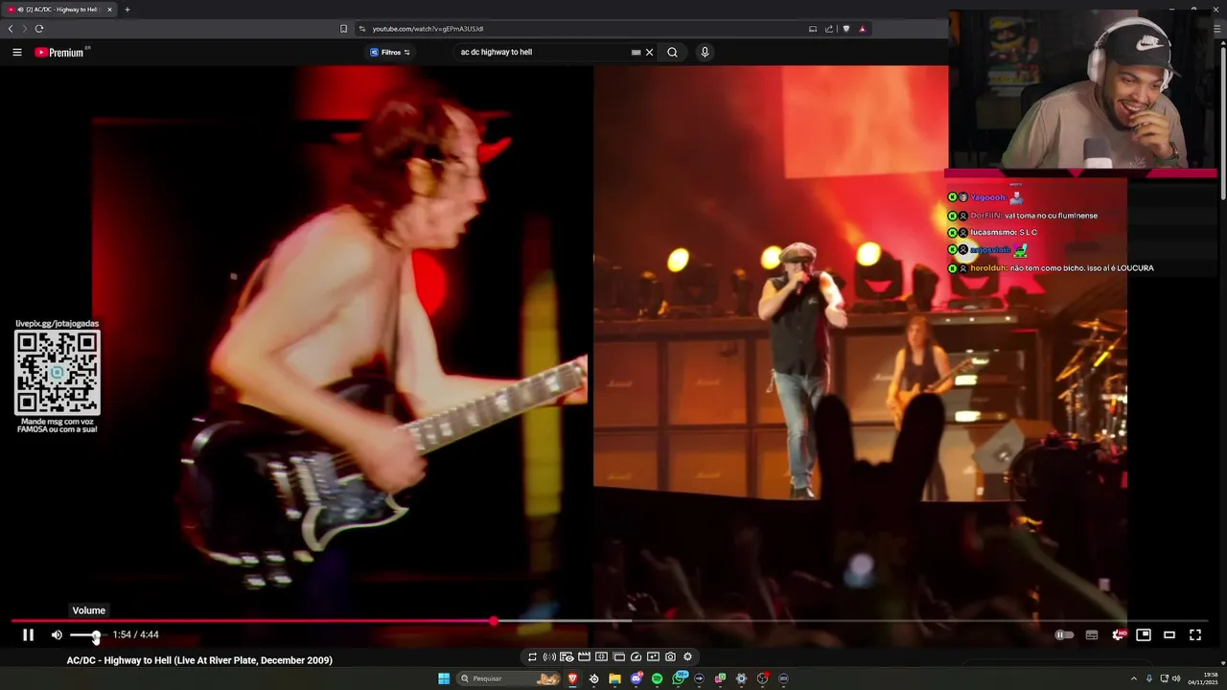Open the Filtros dropdown
Viewport: 1227px width, 690px height.
(x=390, y=53)
